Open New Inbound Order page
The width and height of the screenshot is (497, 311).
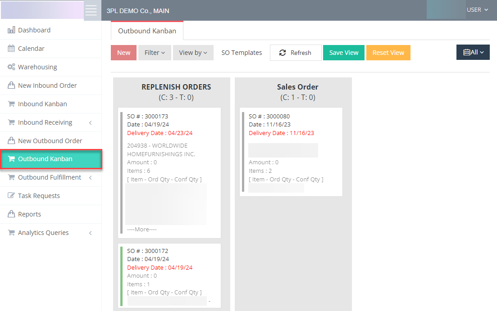(47, 86)
